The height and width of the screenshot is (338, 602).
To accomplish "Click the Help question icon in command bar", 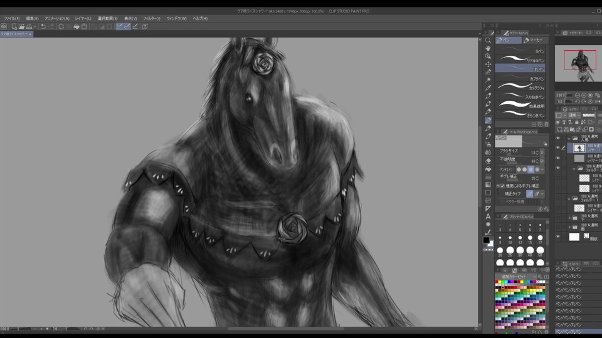I will pos(145,26).
